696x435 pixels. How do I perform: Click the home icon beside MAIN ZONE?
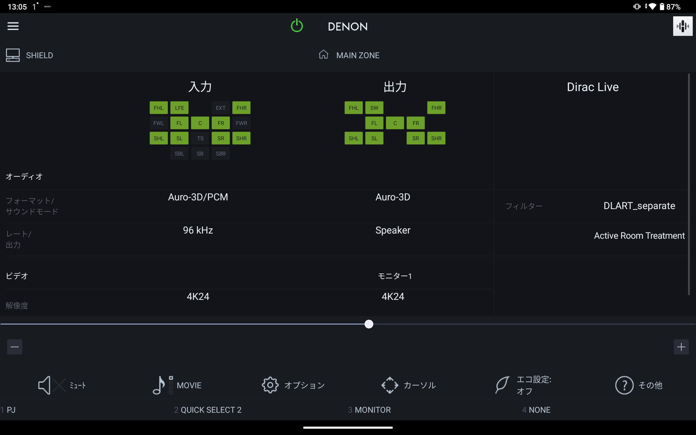coord(324,54)
